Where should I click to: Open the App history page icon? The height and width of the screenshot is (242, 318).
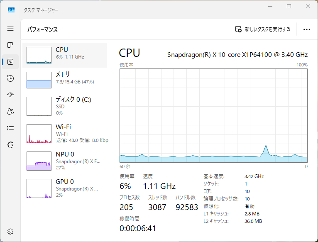coord(10,78)
